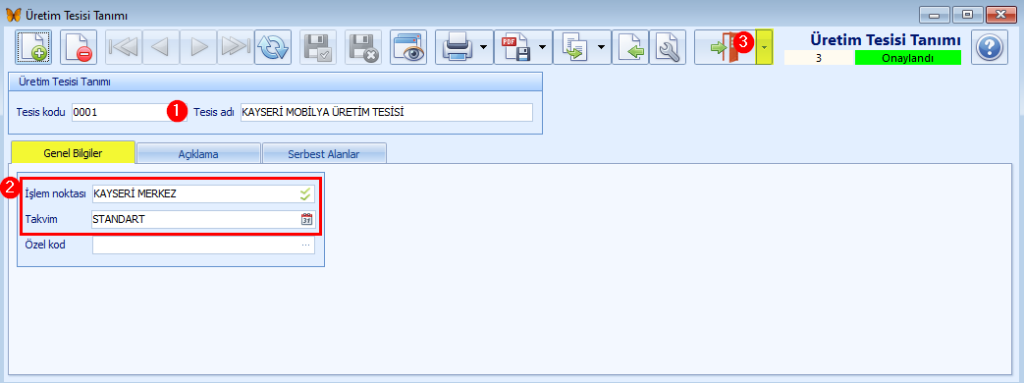Viewport: 1024px width, 383px height.
Task: Select the Genel Bilgiler tab
Action: point(73,152)
